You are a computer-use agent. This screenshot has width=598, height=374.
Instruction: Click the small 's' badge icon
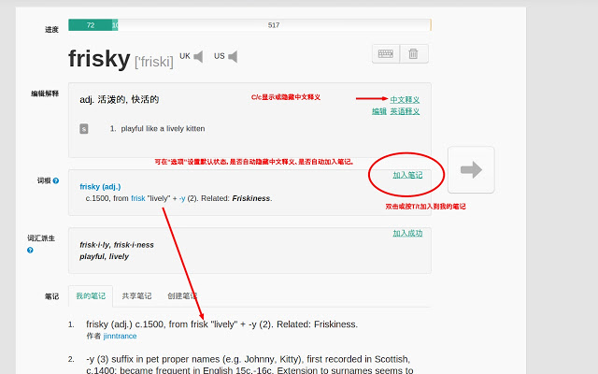pyautogui.click(x=83, y=129)
